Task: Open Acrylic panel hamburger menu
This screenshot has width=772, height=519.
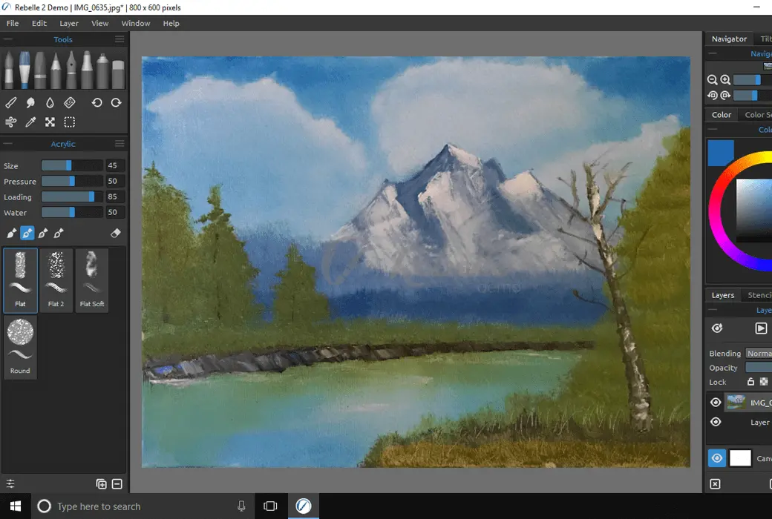Action: tap(120, 144)
